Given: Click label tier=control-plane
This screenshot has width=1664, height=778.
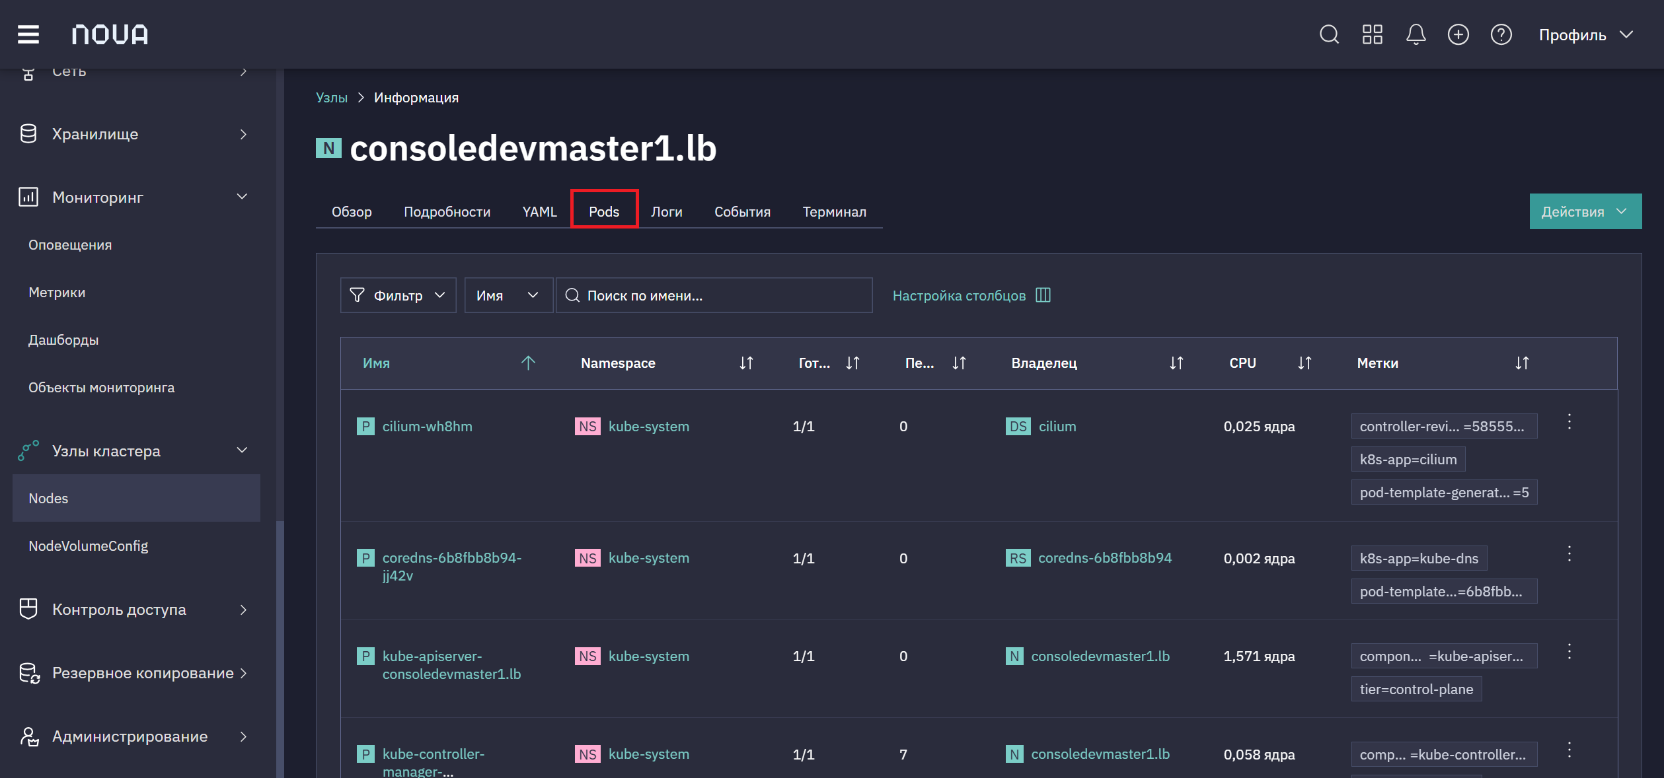Looking at the screenshot, I should [x=1416, y=690].
